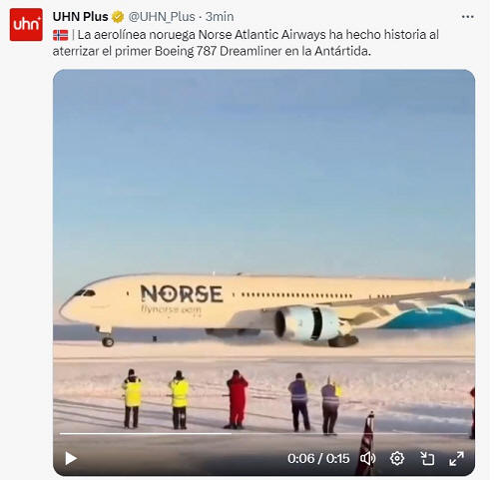Viewport: 499px width, 480px height.
Task: Expand video to fullscreen
Action: (x=456, y=458)
